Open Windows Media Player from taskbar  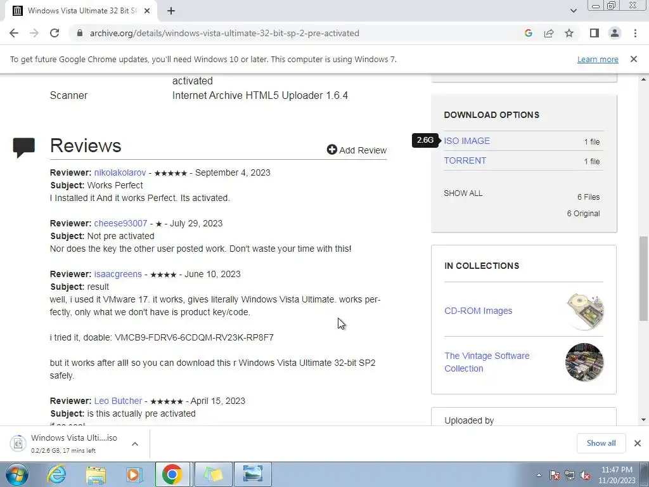tap(133, 474)
